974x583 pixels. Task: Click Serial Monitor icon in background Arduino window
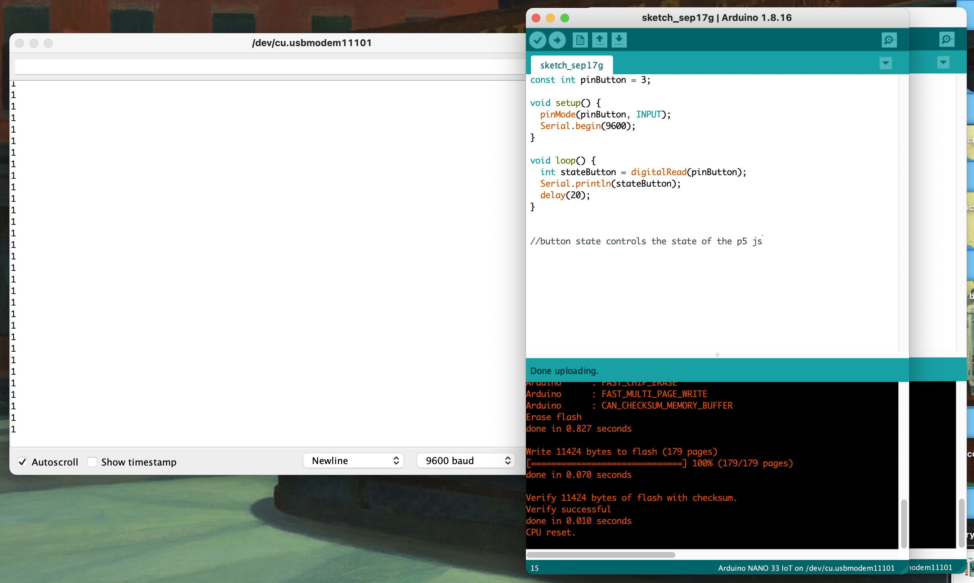coord(947,39)
